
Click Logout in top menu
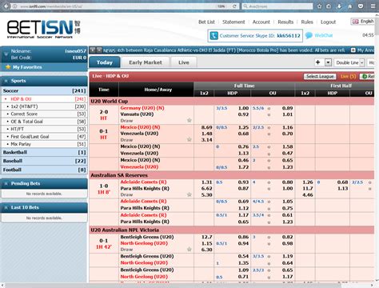[x=328, y=22]
